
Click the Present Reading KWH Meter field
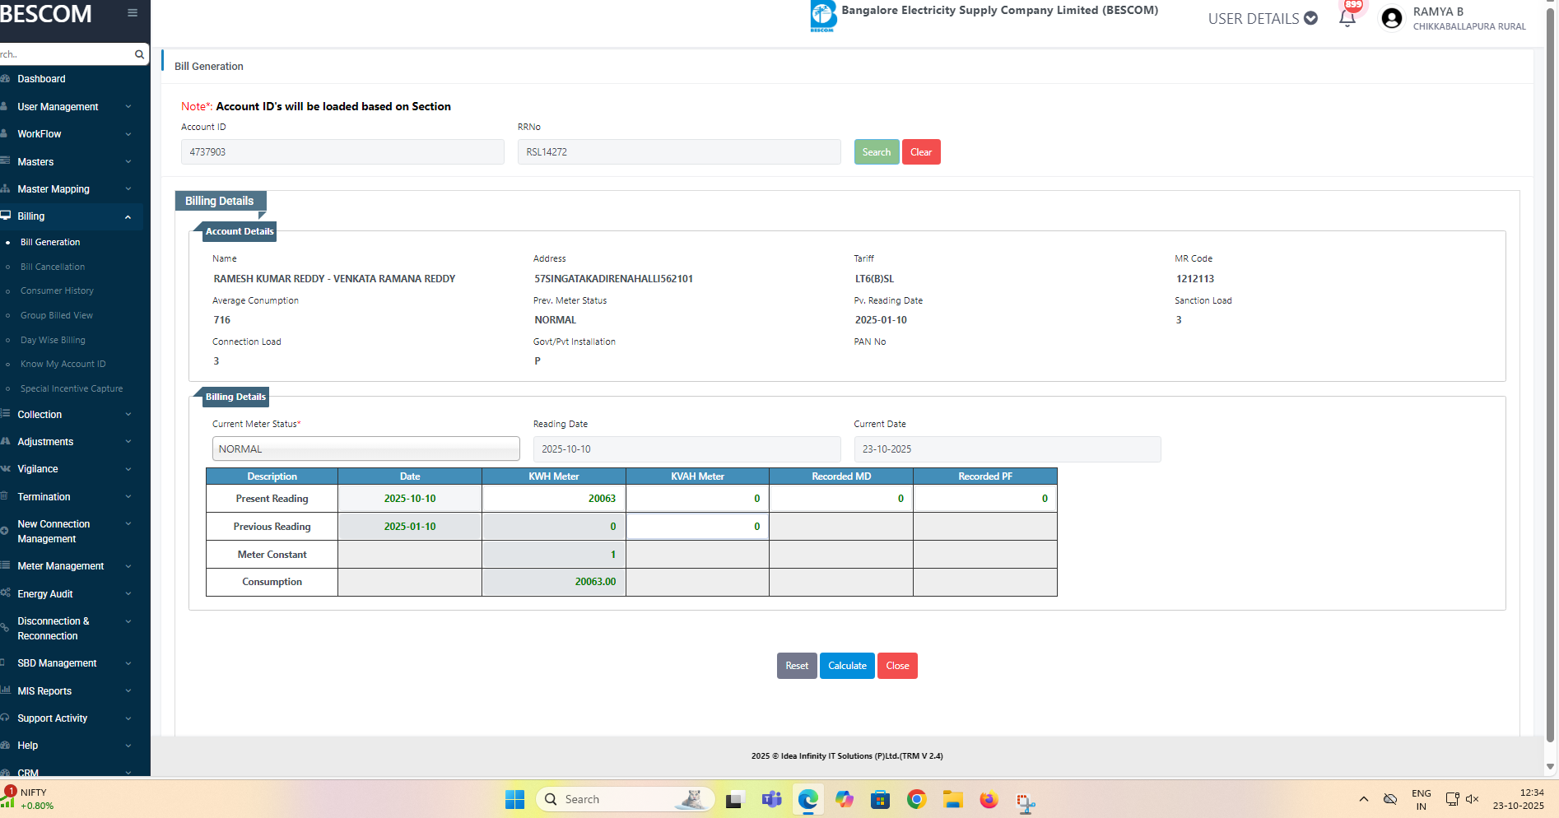pyautogui.click(x=554, y=499)
